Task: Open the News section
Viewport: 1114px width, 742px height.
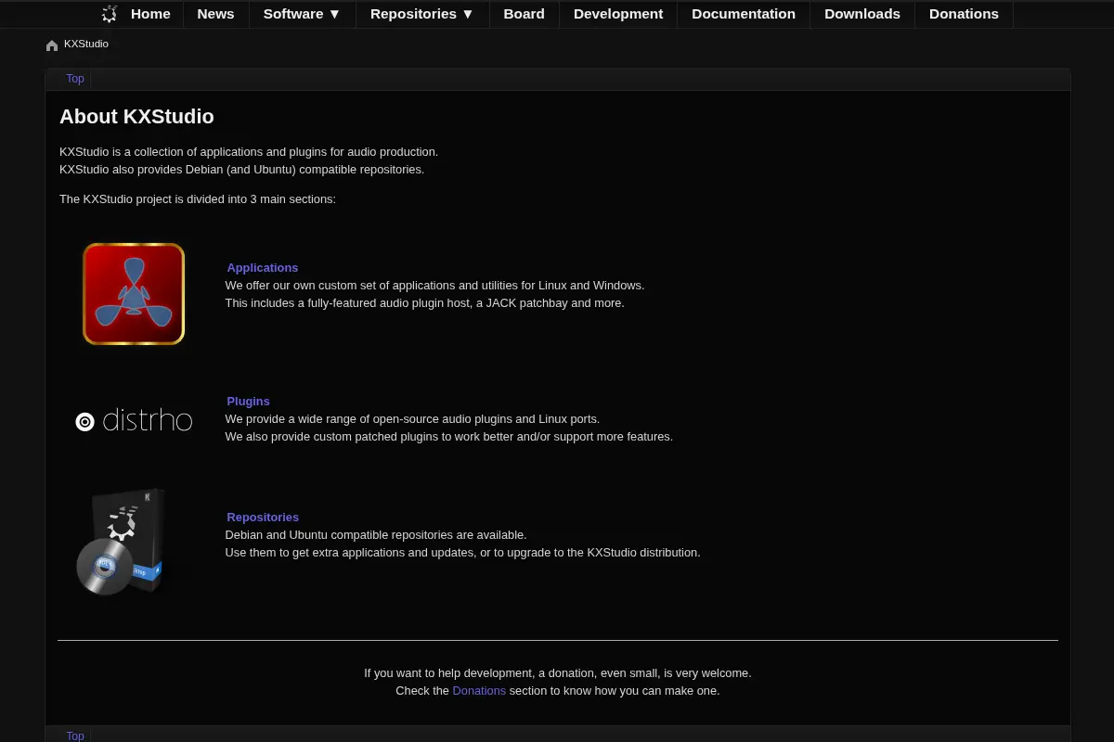Action: point(215,14)
